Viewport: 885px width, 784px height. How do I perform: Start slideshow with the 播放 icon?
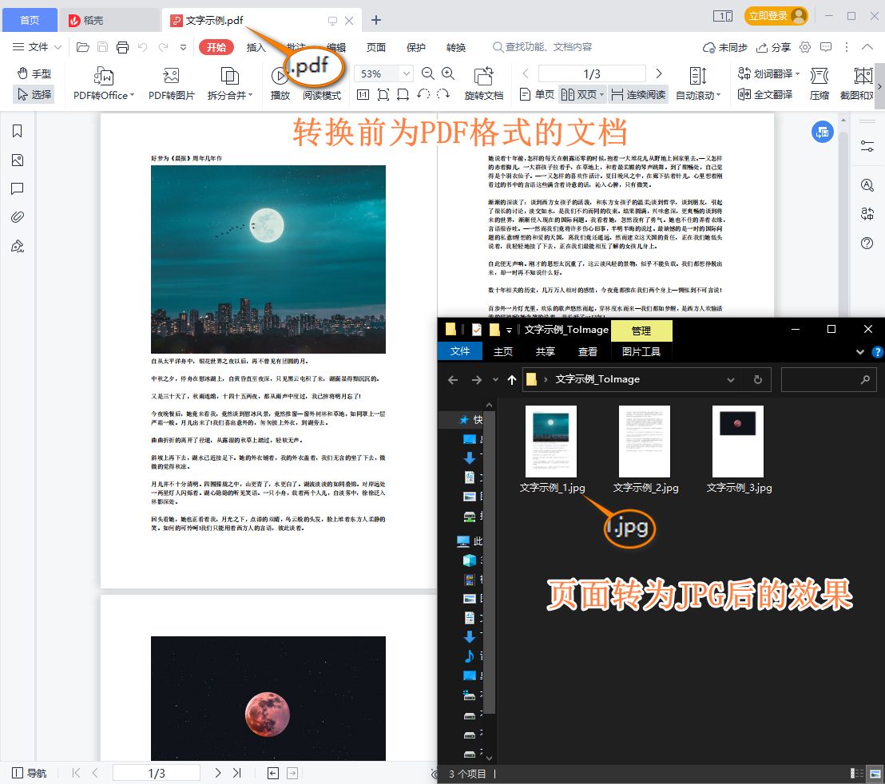click(x=280, y=77)
